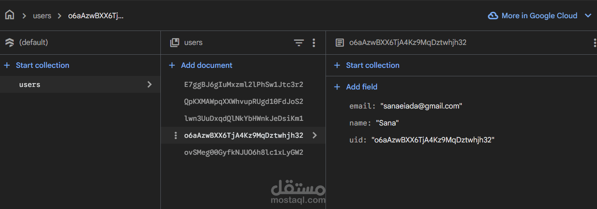Click the cloud icon by More in Google Cloud

click(x=493, y=16)
